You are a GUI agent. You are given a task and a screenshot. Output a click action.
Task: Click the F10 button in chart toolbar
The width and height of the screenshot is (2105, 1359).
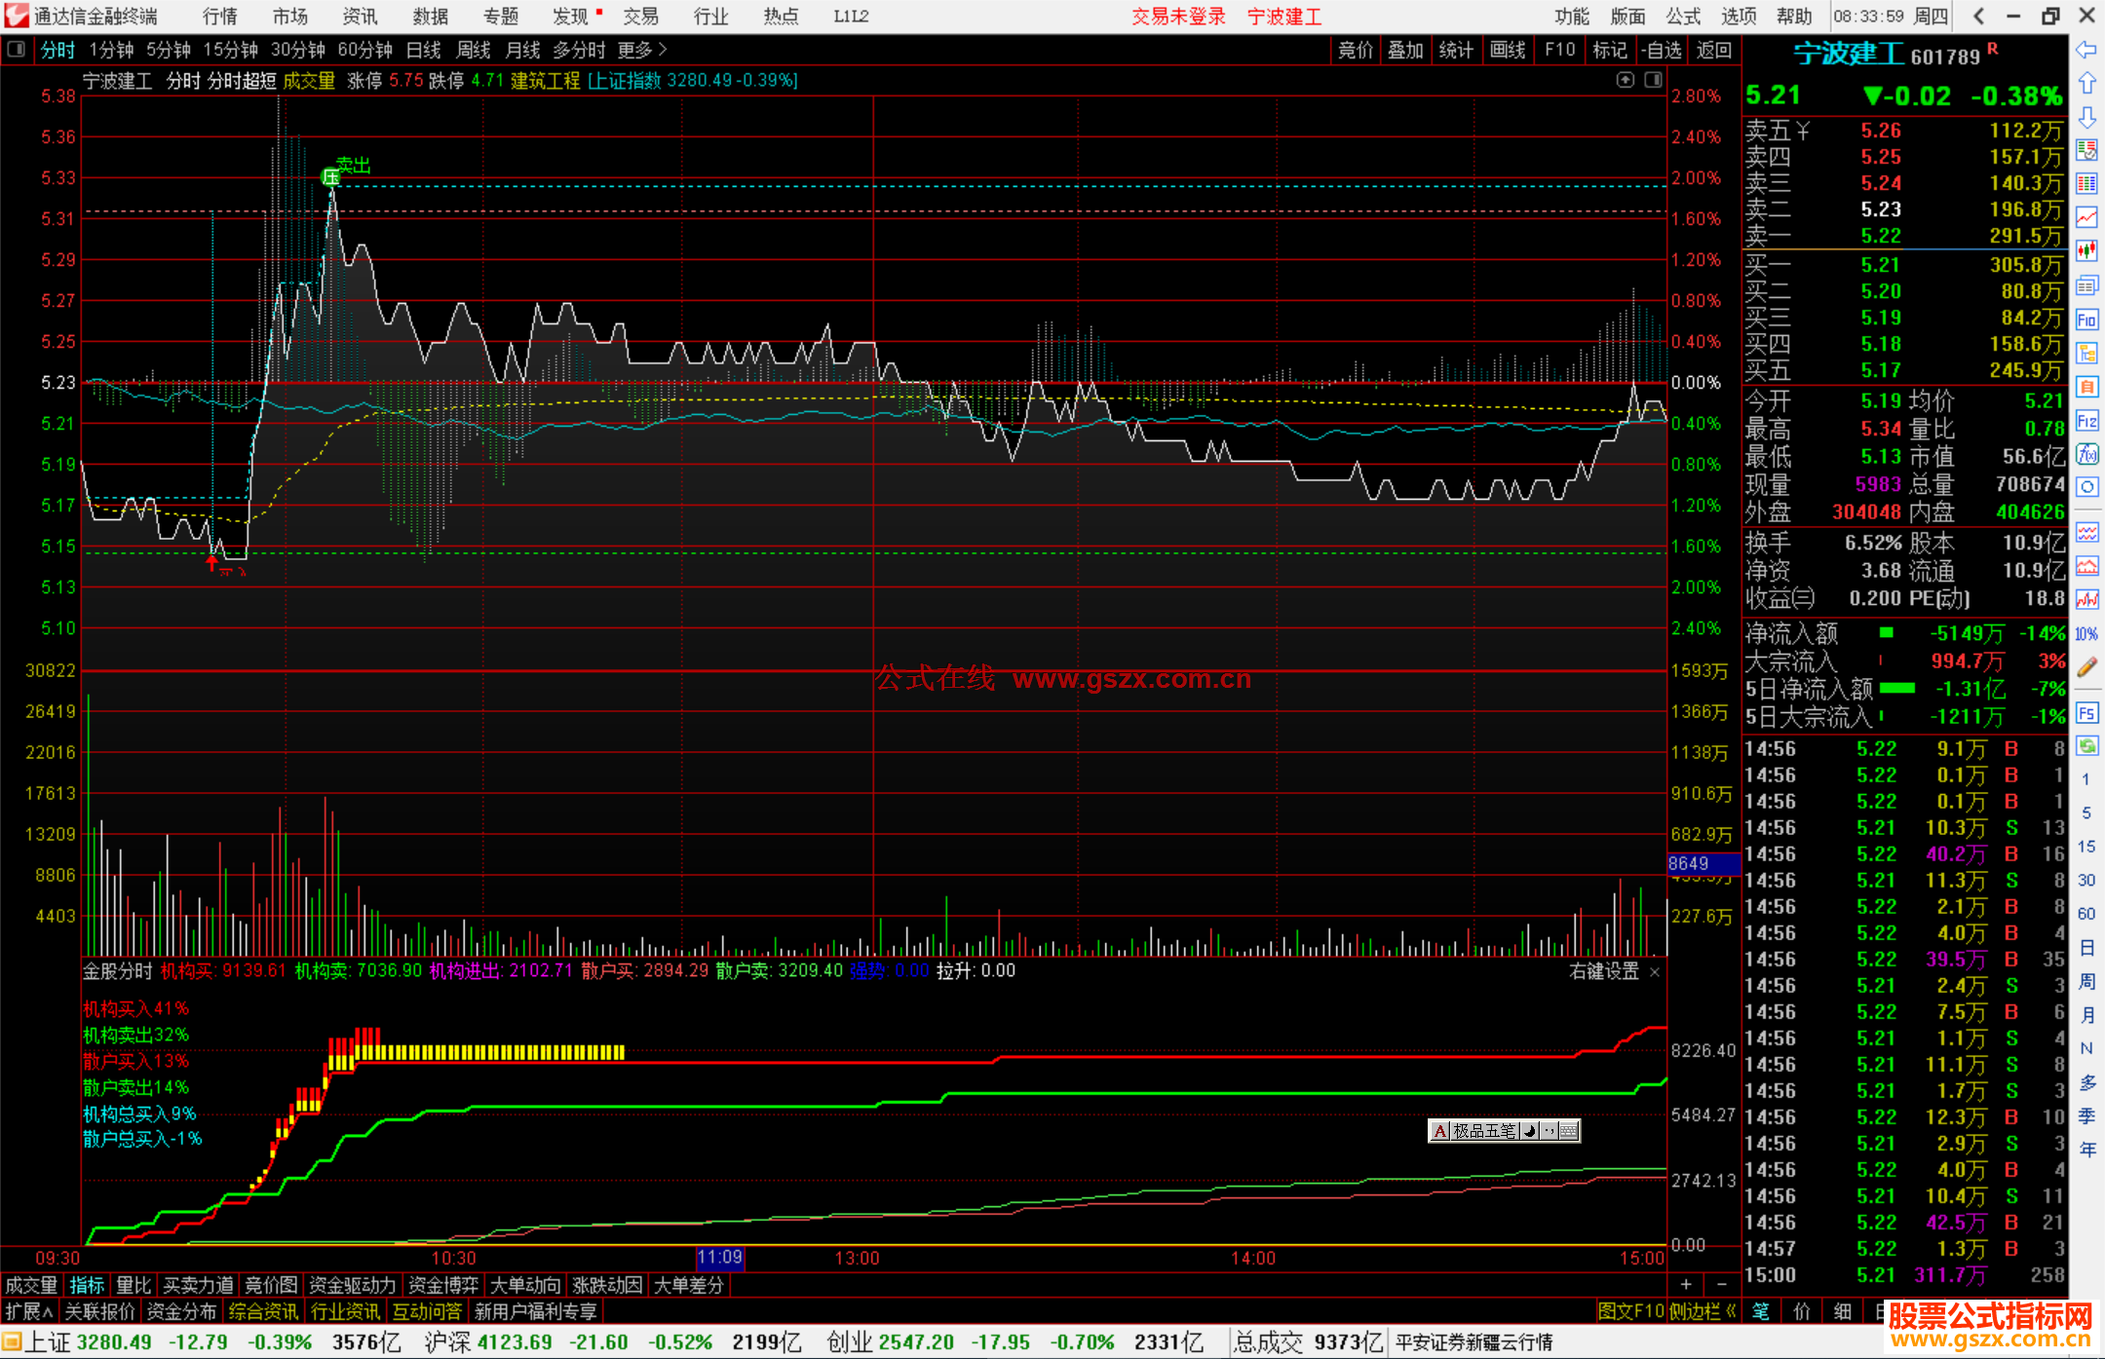pyautogui.click(x=1559, y=50)
